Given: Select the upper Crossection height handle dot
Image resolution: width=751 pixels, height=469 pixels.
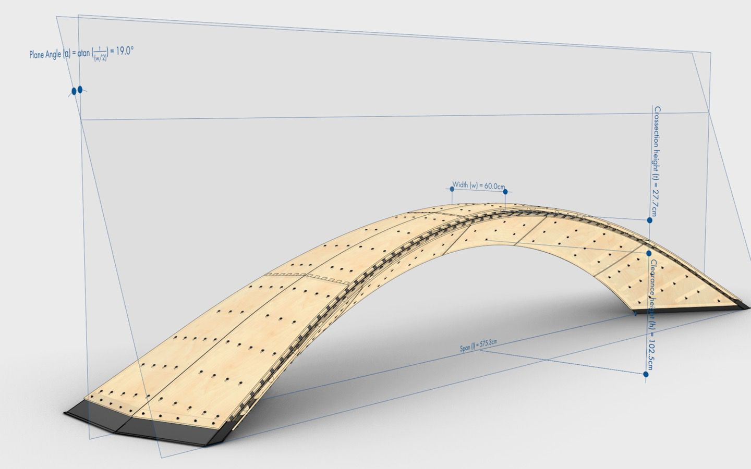Looking at the screenshot, I should pyautogui.click(x=650, y=220).
